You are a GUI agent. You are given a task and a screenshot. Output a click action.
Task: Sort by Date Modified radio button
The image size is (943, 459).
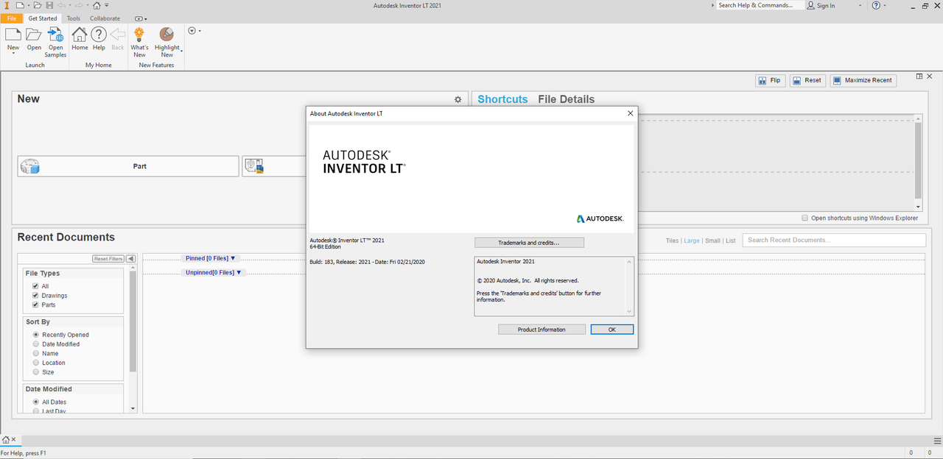pos(35,344)
